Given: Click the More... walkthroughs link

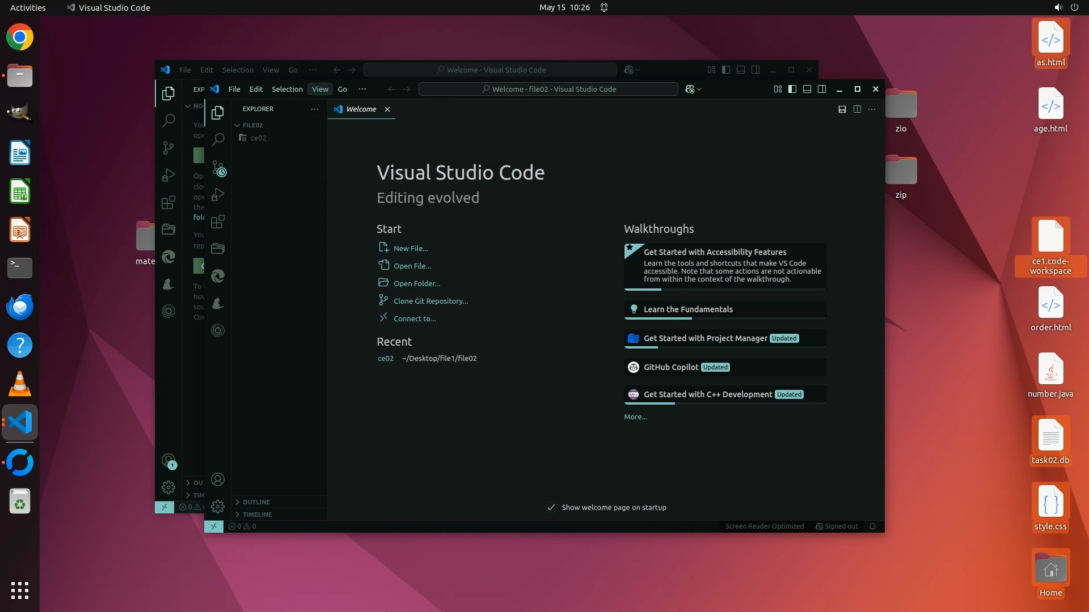Looking at the screenshot, I should click(635, 416).
